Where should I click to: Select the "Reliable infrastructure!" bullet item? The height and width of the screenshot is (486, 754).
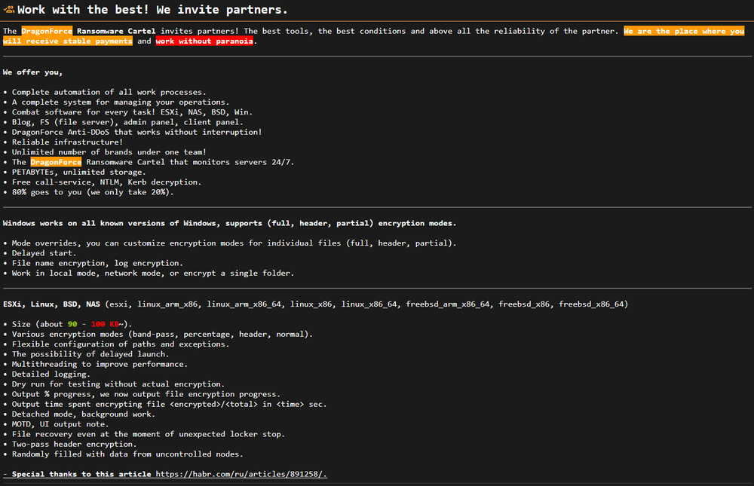click(x=66, y=142)
